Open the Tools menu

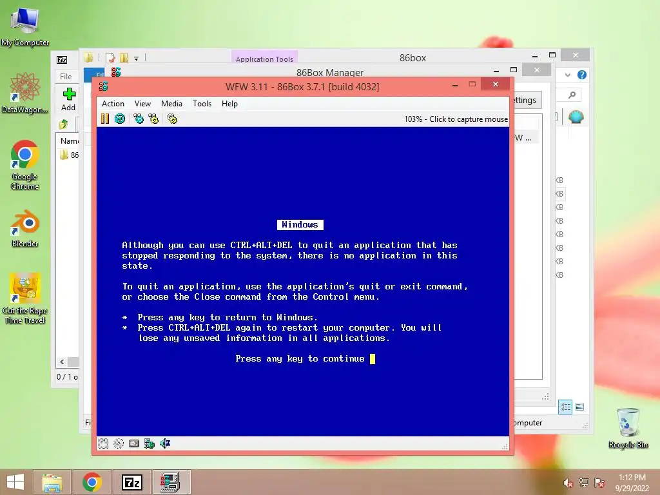coord(202,104)
